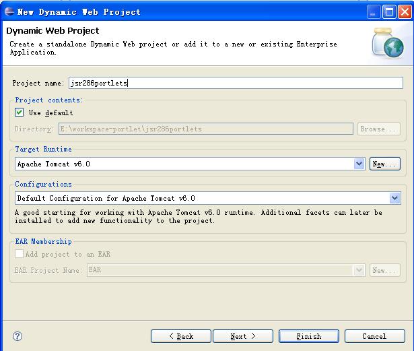This screenshot has height=351, width=414.
Task: Cancel the New Dynamic Web Project wizard
Action: click(375, 336)
